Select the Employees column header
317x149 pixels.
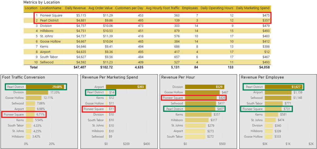(190, 8)
